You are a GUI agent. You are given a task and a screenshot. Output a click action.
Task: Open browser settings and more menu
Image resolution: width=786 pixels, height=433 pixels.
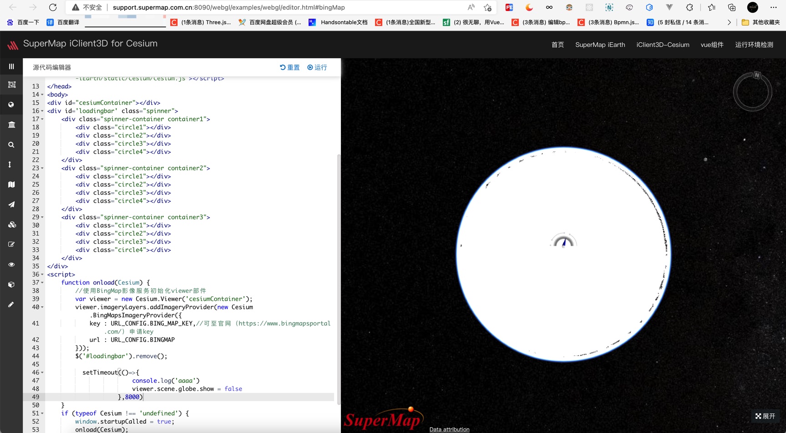tap(773, 7)
